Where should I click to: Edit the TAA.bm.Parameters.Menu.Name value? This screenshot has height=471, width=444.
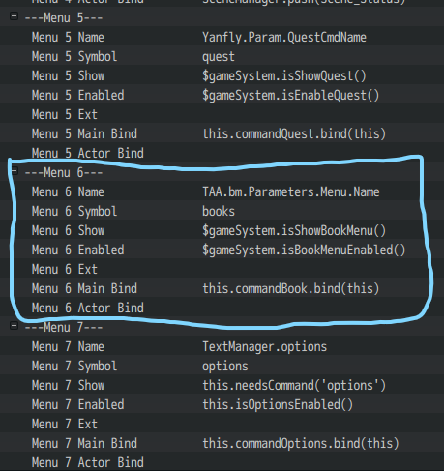[x=290, y=191]
